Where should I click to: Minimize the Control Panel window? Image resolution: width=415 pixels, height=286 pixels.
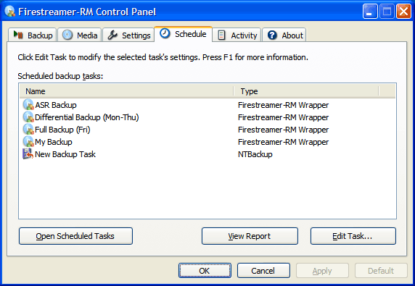coord(370,12)
